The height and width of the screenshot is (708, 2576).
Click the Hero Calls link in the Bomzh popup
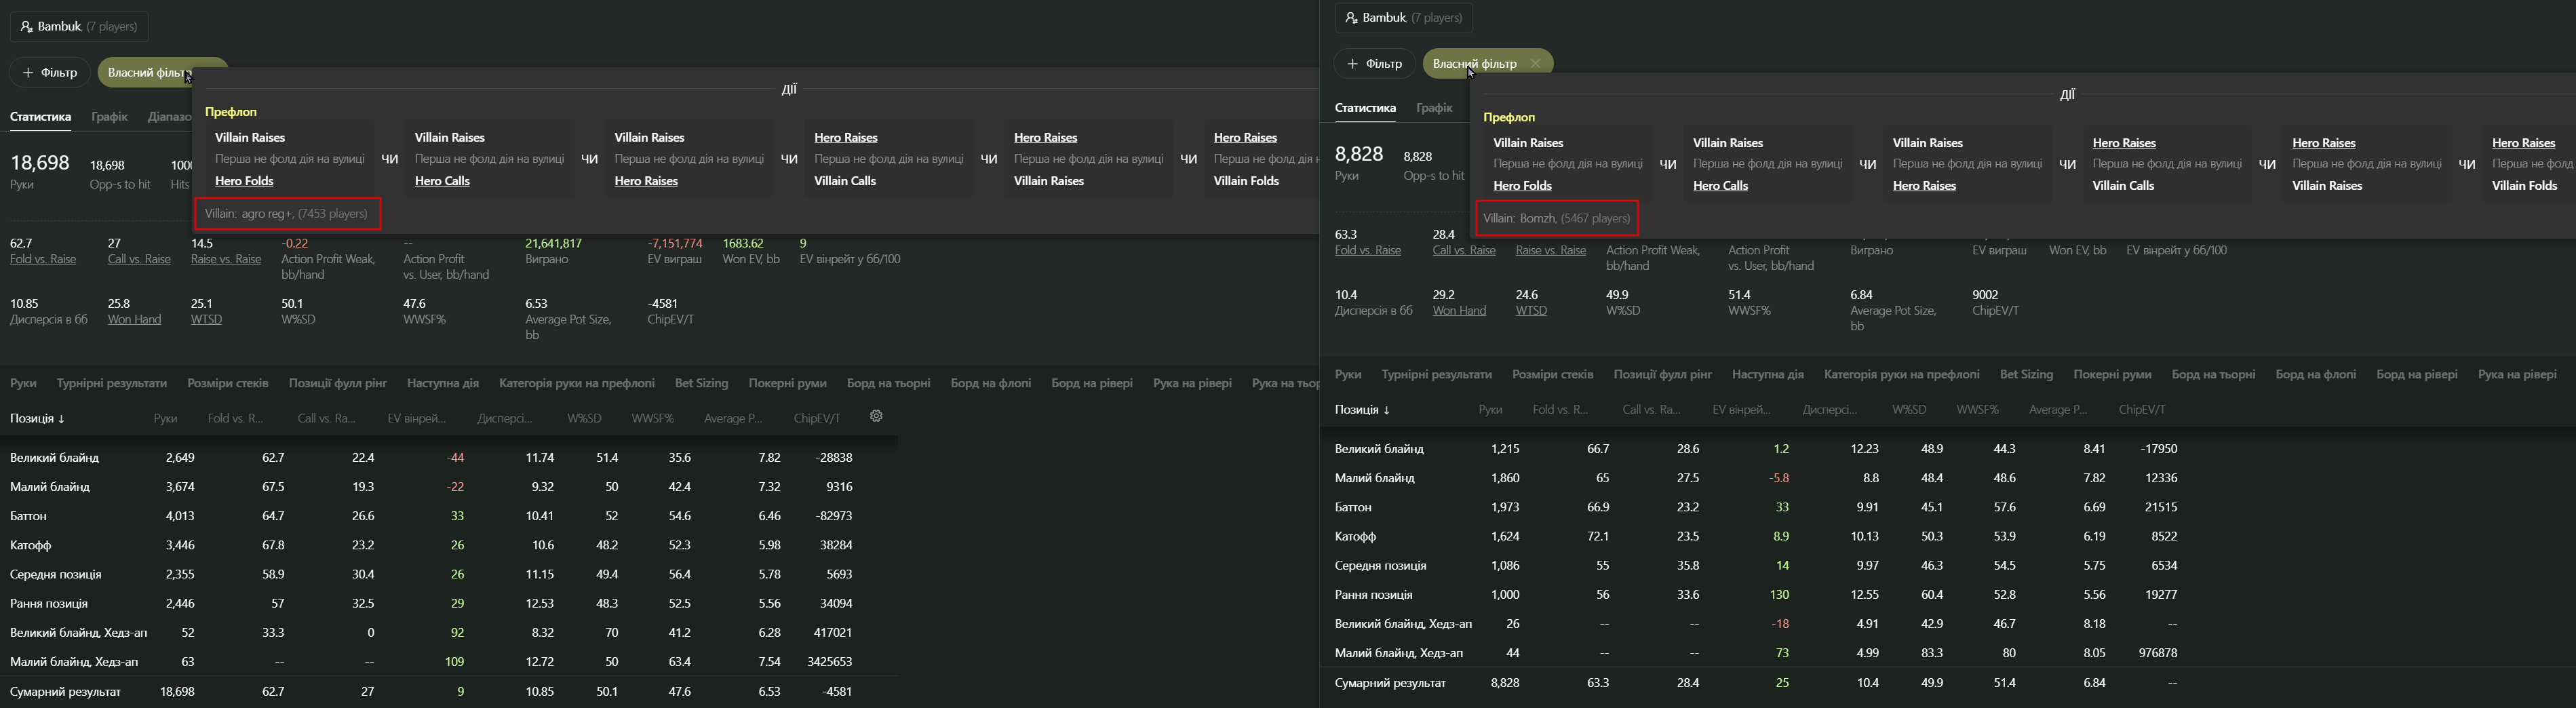tap(1720, 186)
